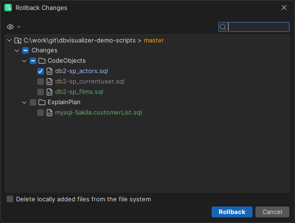Click the repository root folder icon

tap(18, 41)
